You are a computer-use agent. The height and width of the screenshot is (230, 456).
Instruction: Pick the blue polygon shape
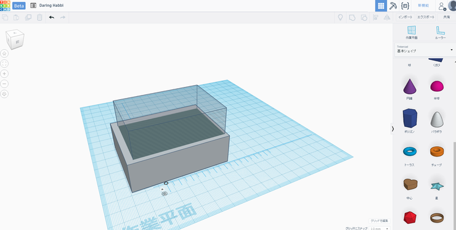tap(409, 118)
